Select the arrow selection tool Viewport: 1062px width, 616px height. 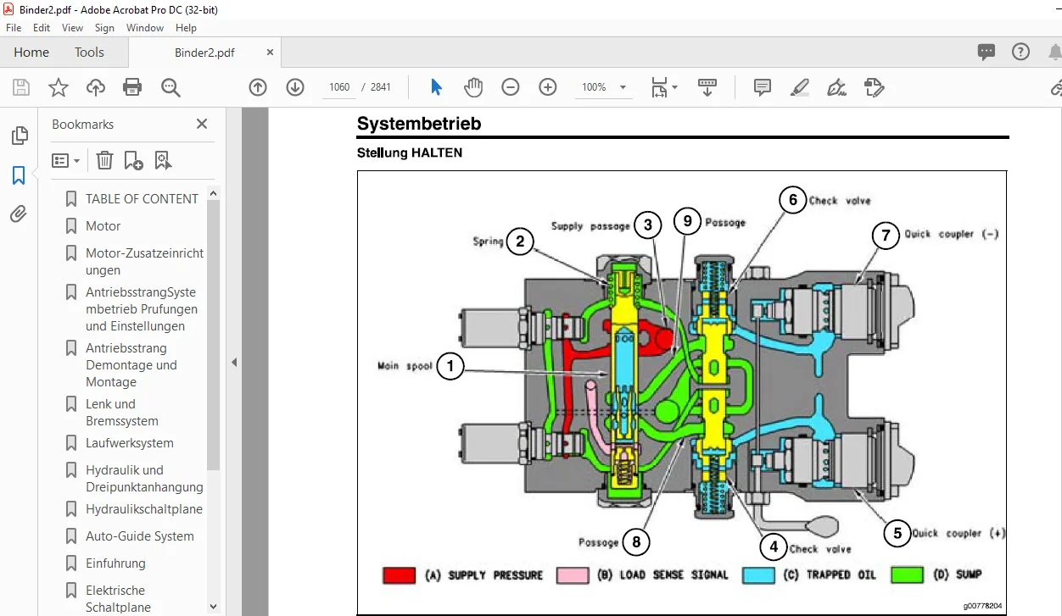tap(436, 87)
